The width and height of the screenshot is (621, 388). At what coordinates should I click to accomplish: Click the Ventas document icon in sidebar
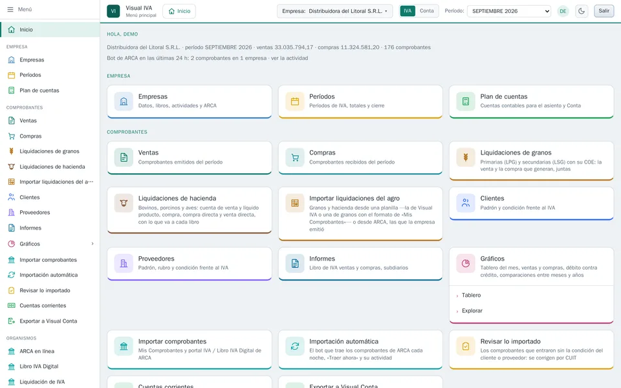coord(12,120)
